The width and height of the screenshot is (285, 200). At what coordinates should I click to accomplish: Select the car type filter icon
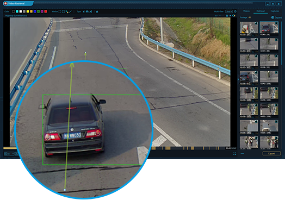pyautogui.click(x=87, y=11)
